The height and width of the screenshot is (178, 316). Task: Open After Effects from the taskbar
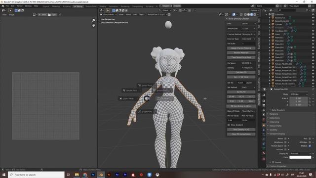[x=117, y=175]
